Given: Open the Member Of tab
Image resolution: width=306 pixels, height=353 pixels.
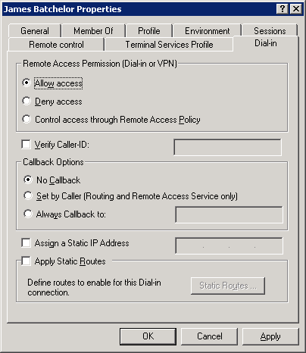Looking at the screenshot, I should click(x=93, y=31).
